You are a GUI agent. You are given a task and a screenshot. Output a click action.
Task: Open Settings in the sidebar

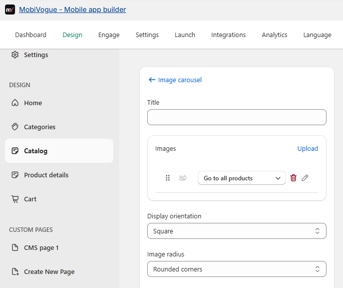(x=36, y=55)
